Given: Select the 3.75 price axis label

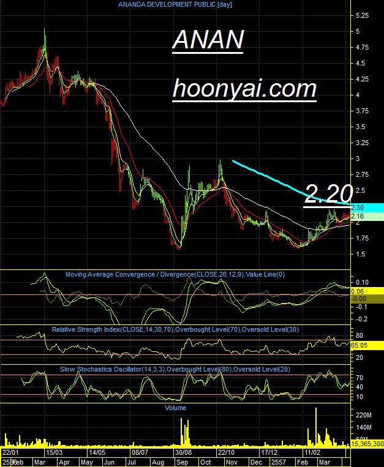Looking at the screenshot, I should (362, 111).
